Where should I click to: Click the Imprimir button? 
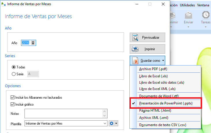click(x=147, y=49)
